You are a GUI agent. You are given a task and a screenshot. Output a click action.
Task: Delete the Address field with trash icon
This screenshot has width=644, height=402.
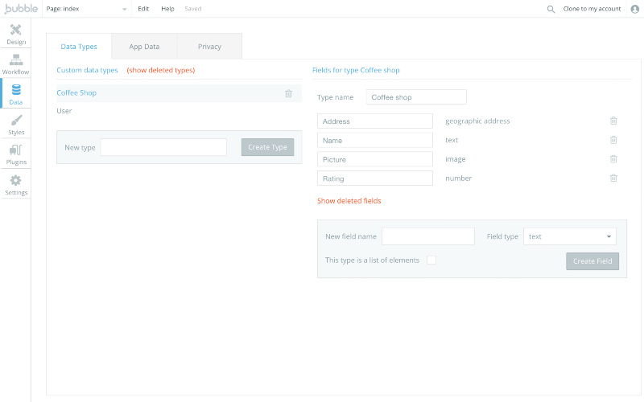coord(613,121)
